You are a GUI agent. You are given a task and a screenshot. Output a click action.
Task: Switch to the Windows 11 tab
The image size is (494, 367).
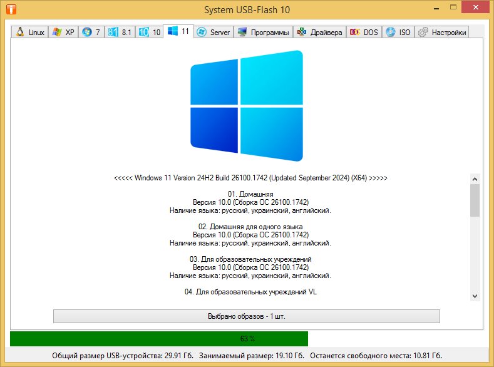tap(178, 31)
